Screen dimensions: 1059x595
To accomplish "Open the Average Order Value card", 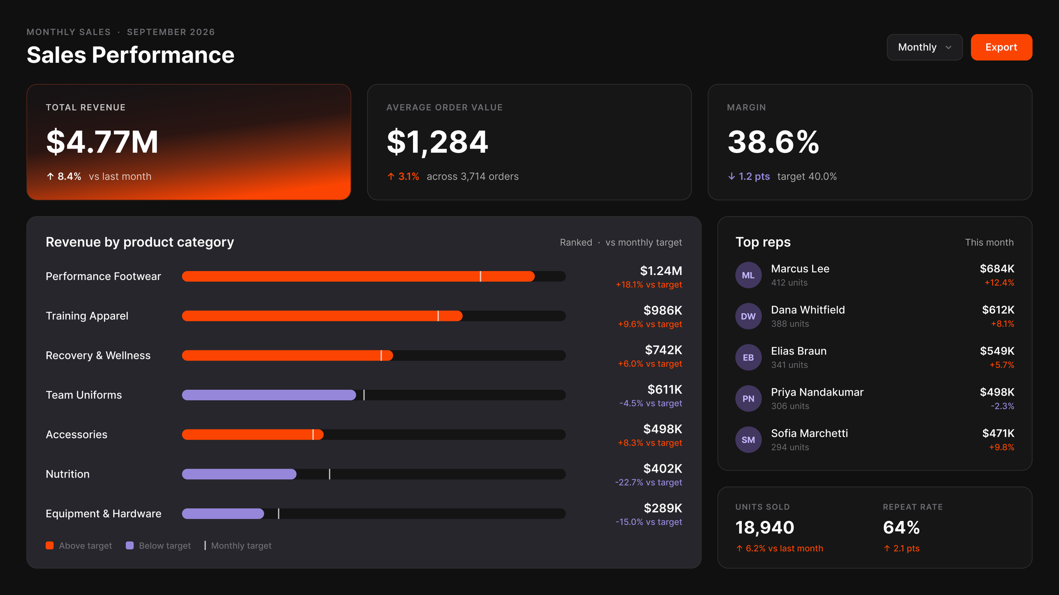I will [529, 142].
